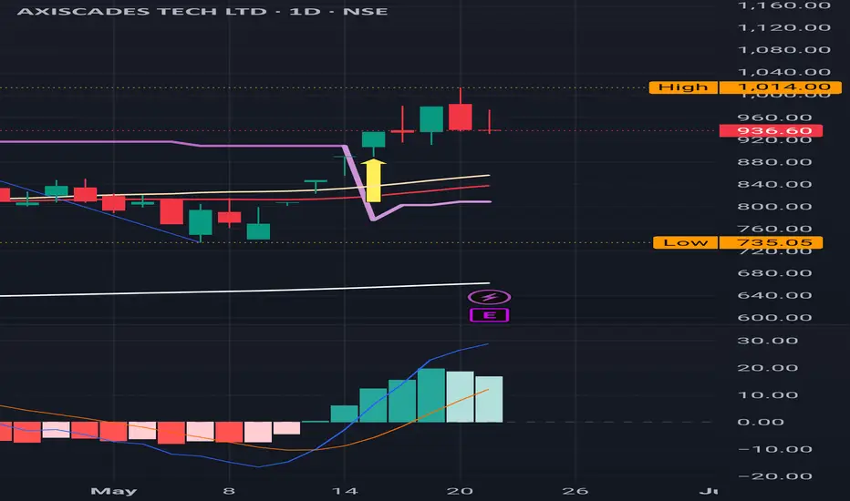Select the white moving average line near 640
Viewport: 850px width, 501px height.
point(244,291)
